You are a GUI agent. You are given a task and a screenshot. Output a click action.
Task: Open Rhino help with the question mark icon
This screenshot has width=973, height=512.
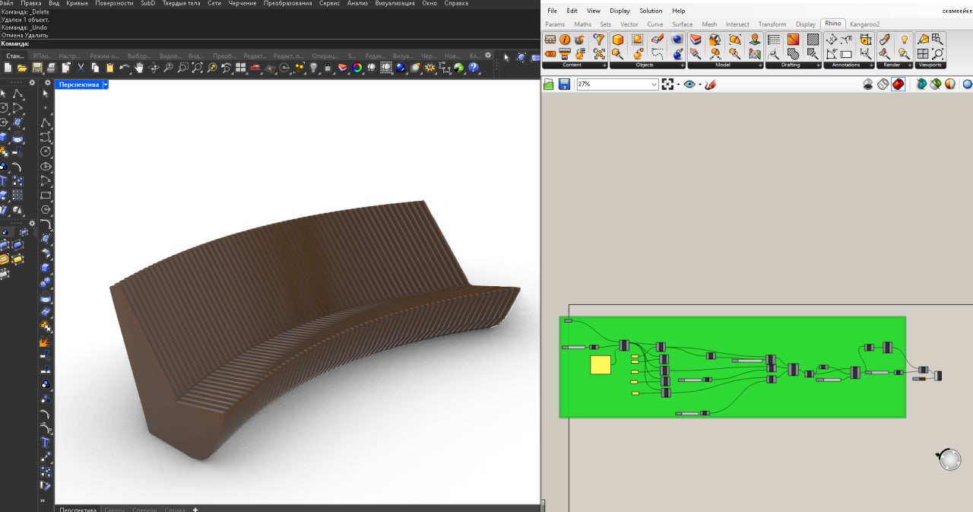[474, 68]
